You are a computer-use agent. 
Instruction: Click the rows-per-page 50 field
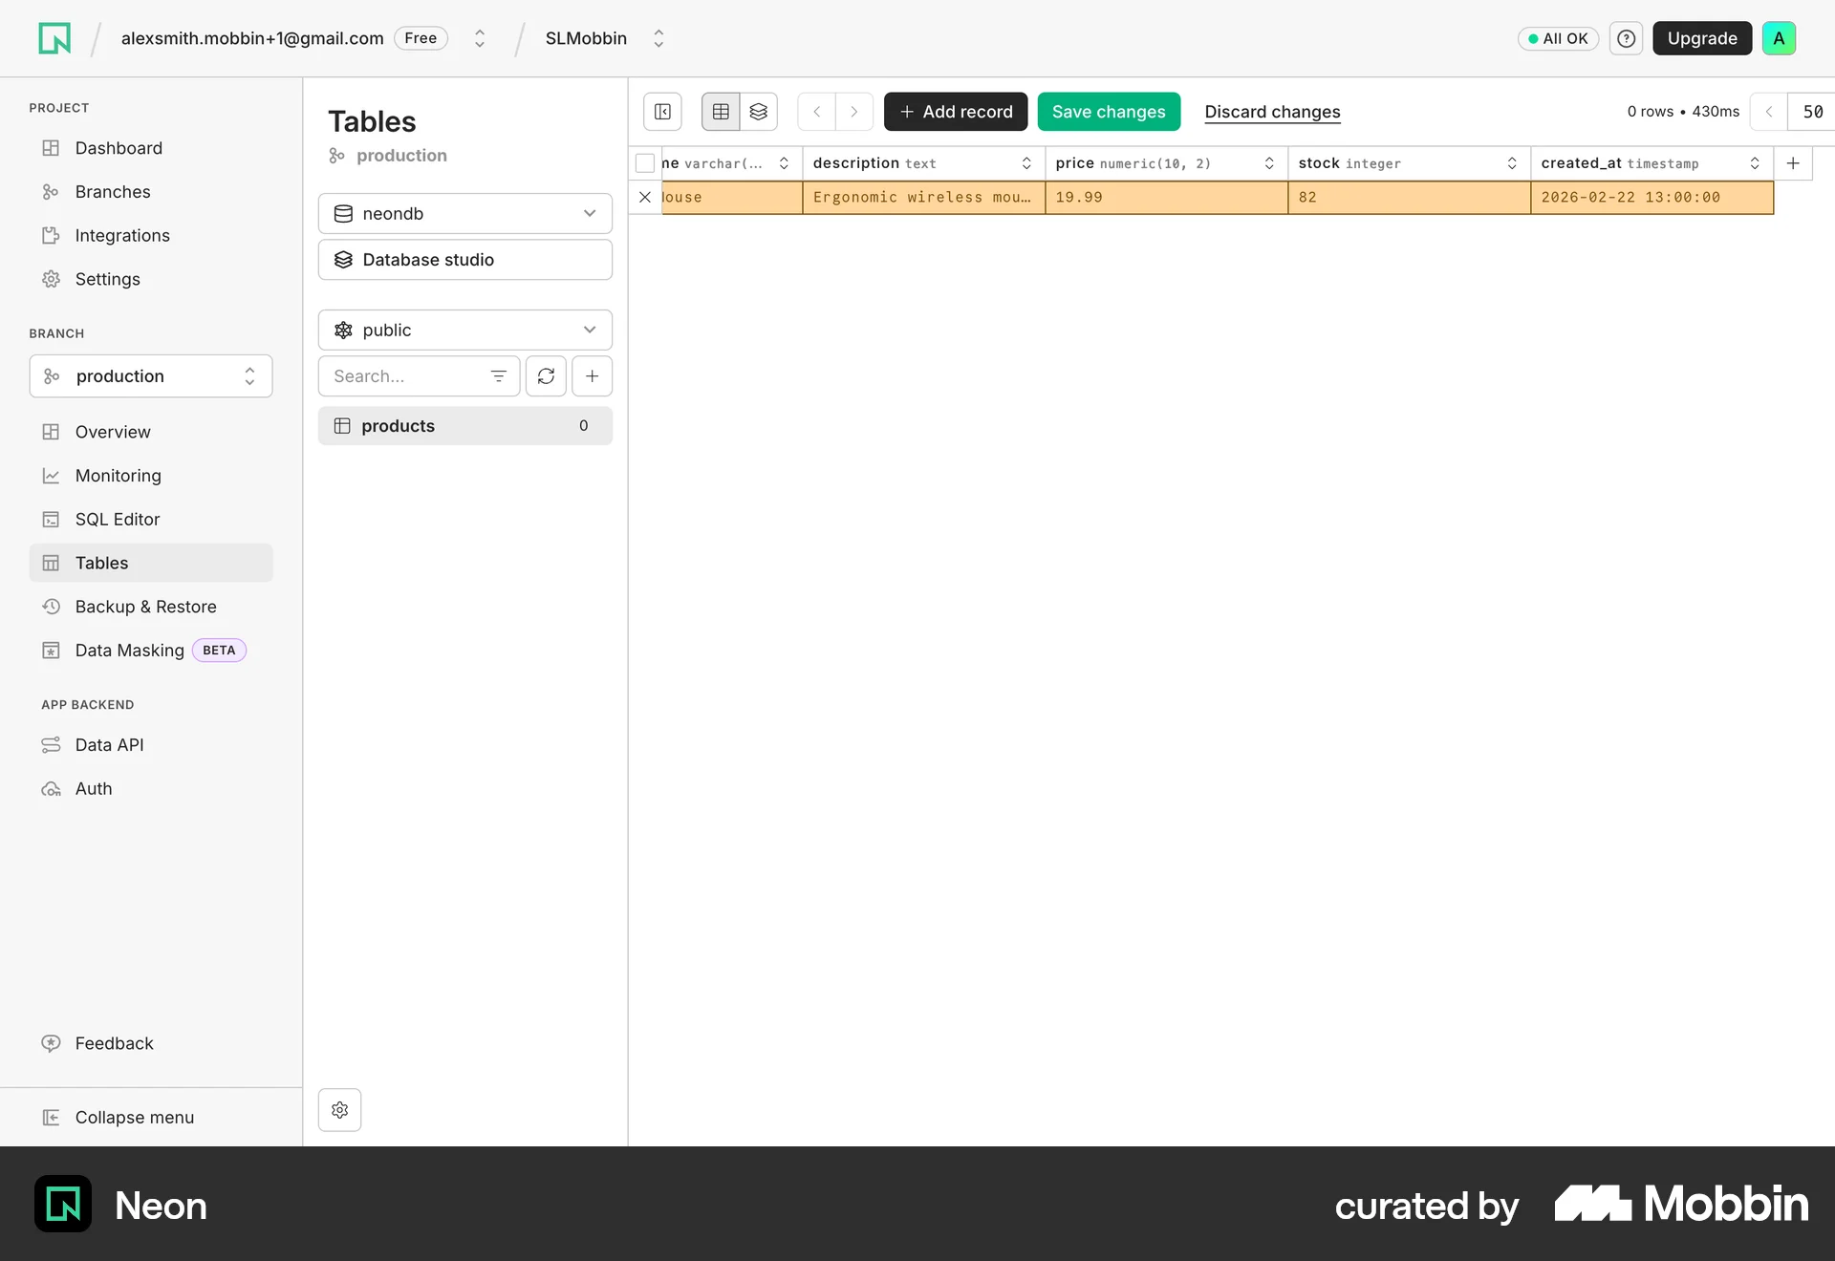coord(1813,112)
